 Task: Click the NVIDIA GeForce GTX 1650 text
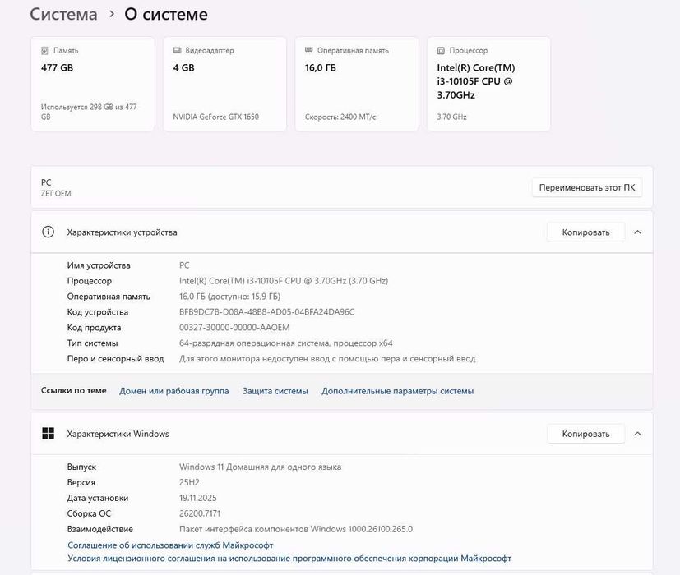(x=216, y=117)
